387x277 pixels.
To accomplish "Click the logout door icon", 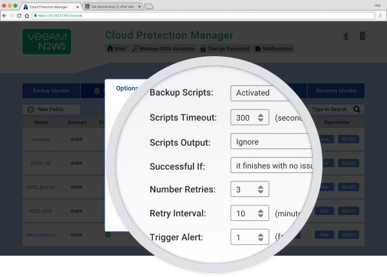I will (x=363, y=36).
